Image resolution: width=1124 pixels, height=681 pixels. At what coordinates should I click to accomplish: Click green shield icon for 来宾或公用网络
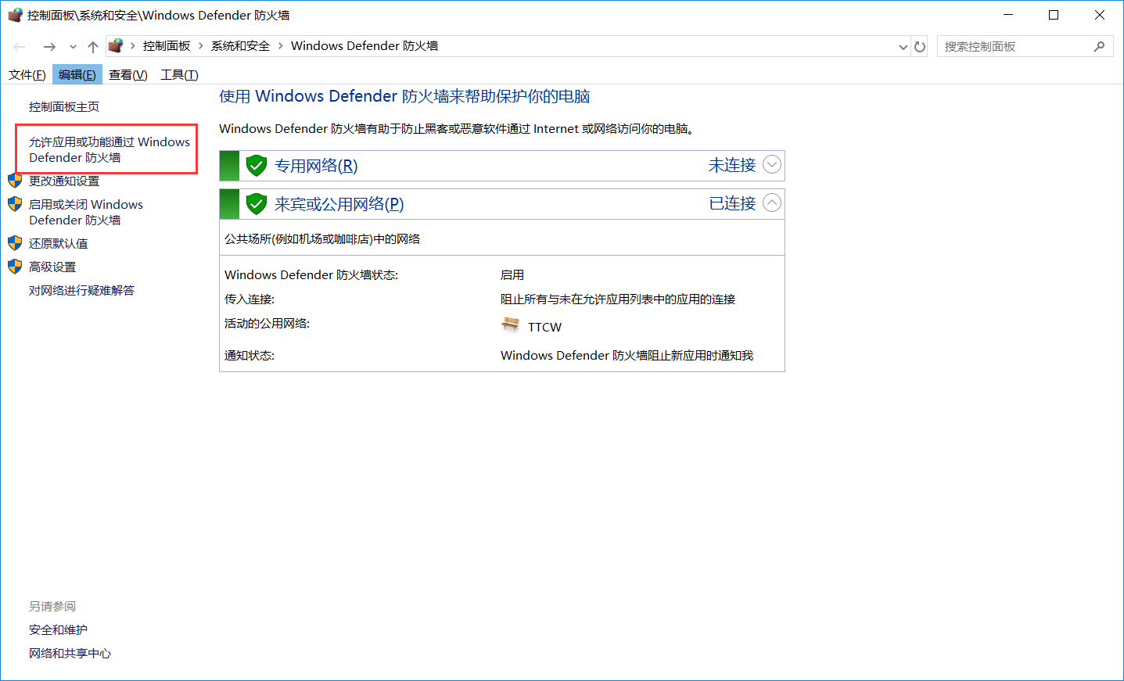point(257,204)
